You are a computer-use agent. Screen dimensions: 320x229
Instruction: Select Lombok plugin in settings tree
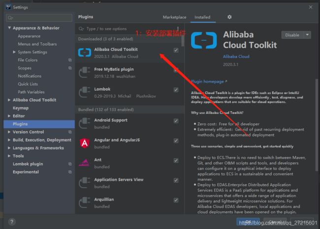click(28, 164)
